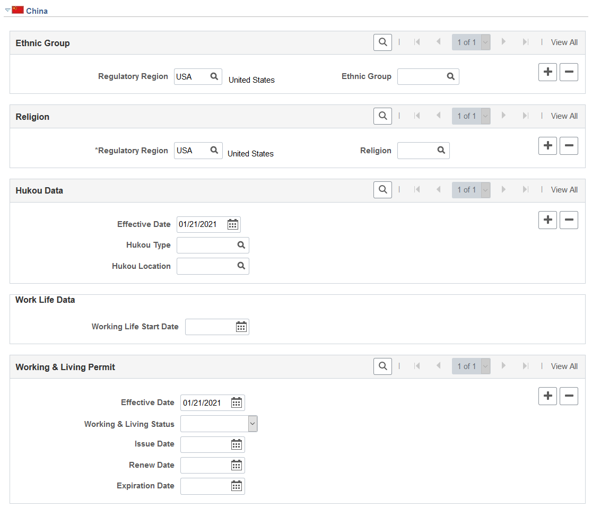The image size is (592, 508).
Task: Add a new Ethnic Group row
Action: [x=547, y=72]
